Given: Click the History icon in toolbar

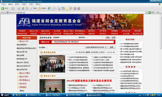Looking at the screenshot, I should [49, 8].
